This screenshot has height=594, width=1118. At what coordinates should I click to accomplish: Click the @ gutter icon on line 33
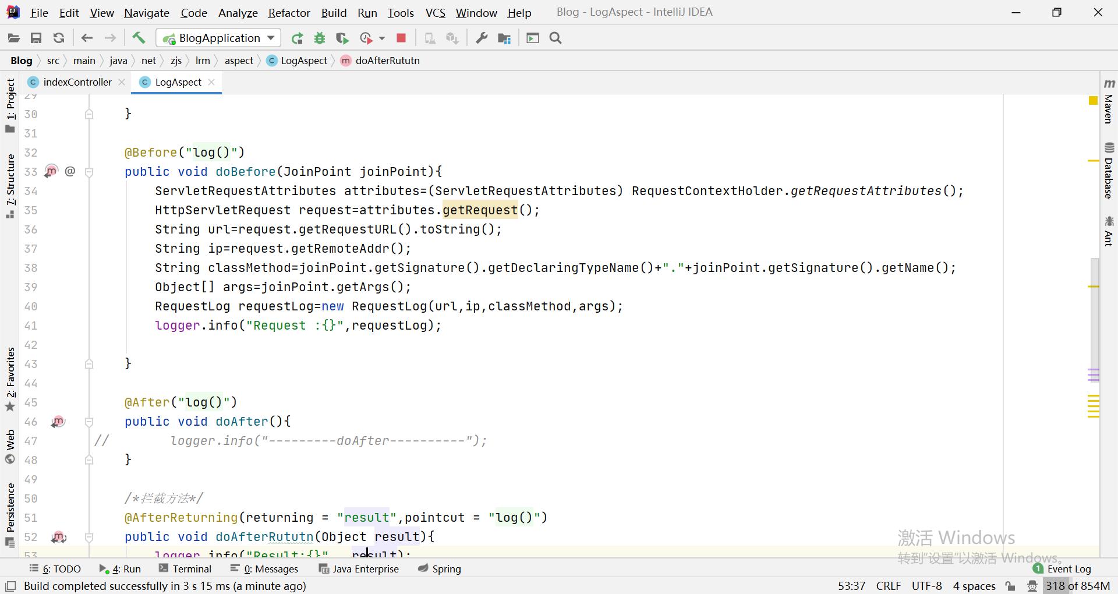point(70,171)
